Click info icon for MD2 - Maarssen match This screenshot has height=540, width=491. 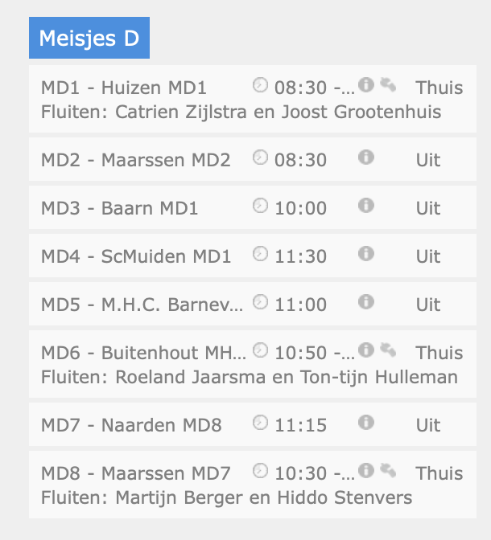click(366, 157)
